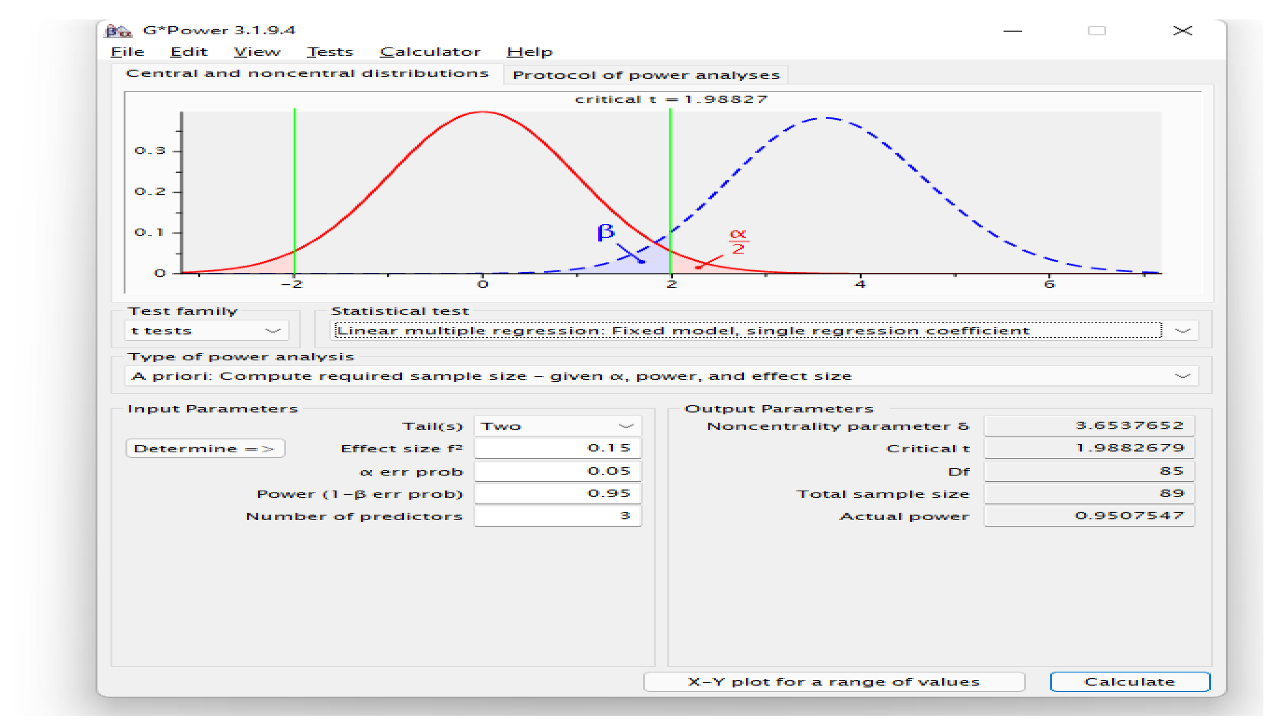Click the Effect size f² input field

pos(557,448)
